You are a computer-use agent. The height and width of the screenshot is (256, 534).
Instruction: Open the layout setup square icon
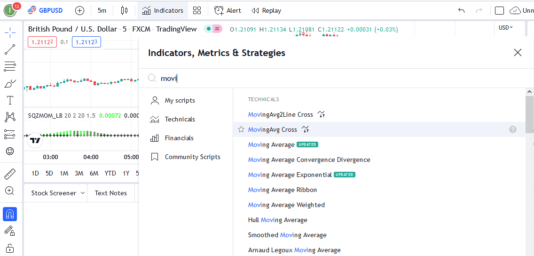pos(499,10)
